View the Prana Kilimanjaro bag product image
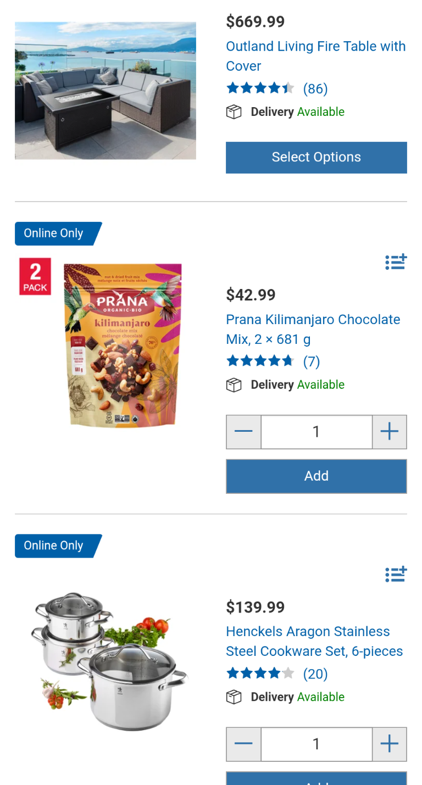The height and width of the screenshot is (785, 422). pos(123,344)
